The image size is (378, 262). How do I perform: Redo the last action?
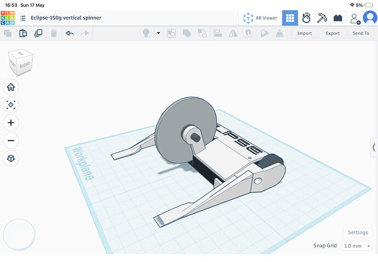[x=84, y=33]
